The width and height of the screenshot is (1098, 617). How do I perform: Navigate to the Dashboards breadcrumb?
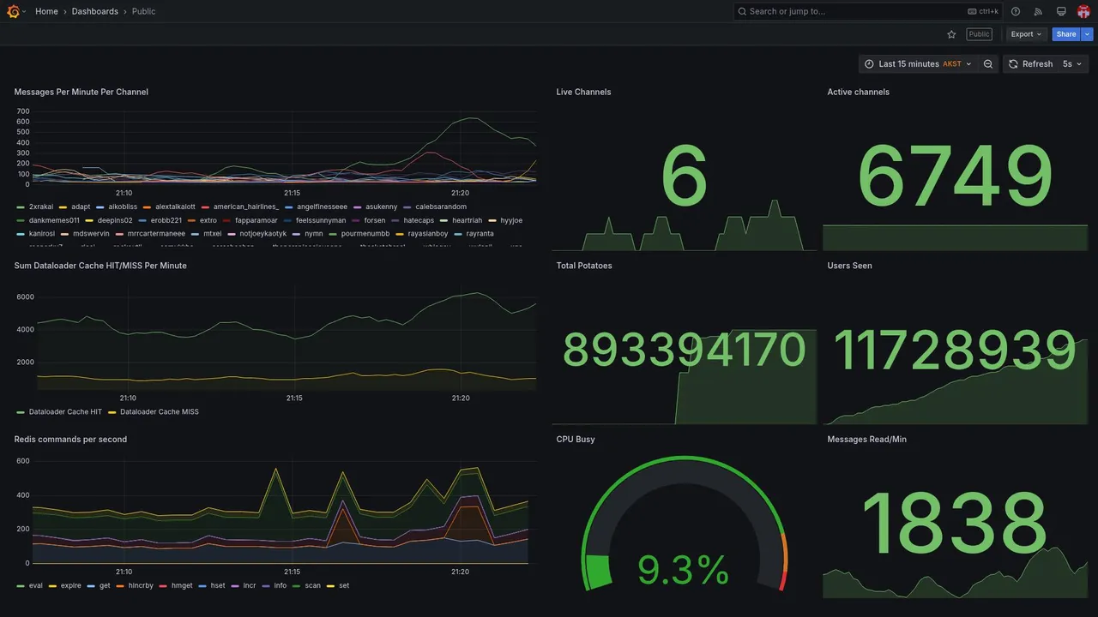click(95, 11)
